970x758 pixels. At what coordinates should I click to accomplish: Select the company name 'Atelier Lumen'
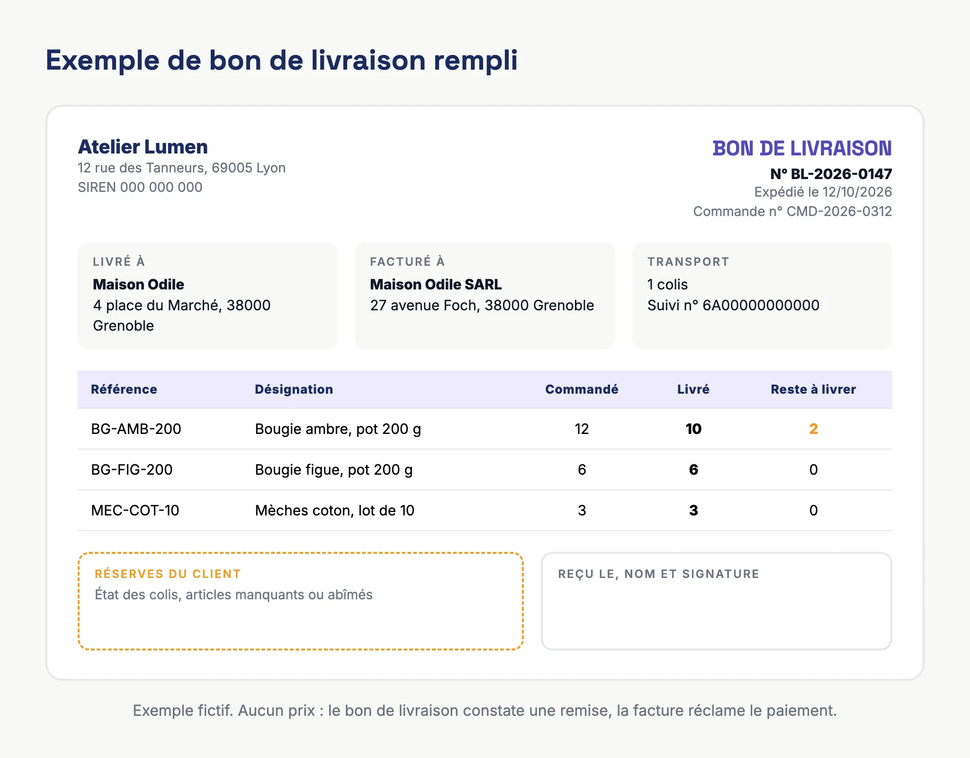[143, 147]
